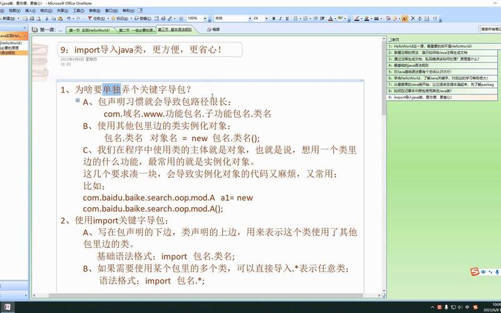Open the Insert (插入) menu
501x313 pixels.
coord(30,11)
